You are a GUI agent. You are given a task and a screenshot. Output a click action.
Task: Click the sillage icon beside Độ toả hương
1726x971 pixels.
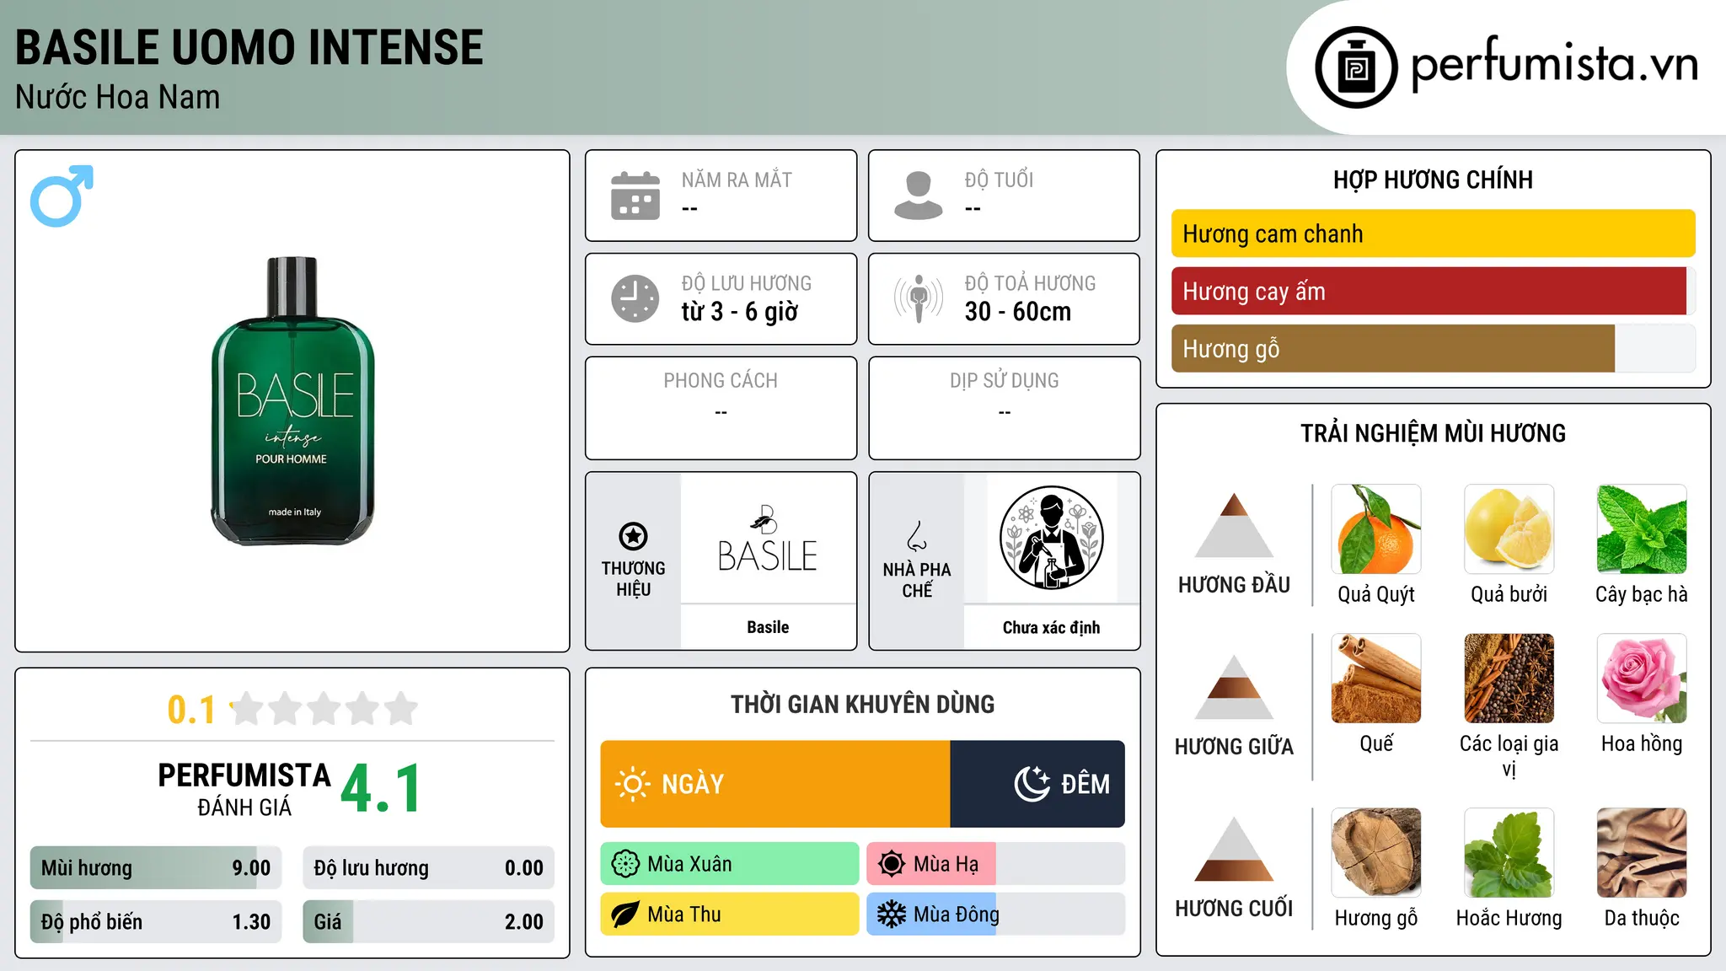[919, 298]
